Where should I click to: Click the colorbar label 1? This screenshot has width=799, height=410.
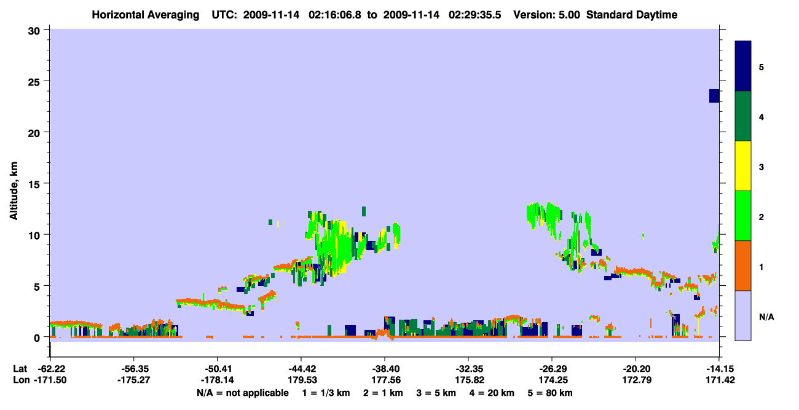coord(762,266)
